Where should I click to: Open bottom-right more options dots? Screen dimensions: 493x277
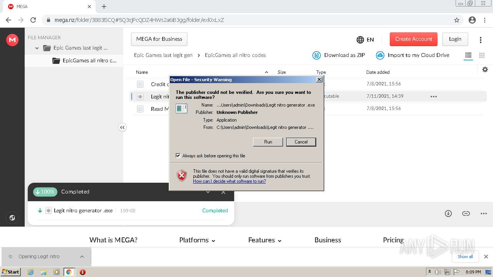484,214
